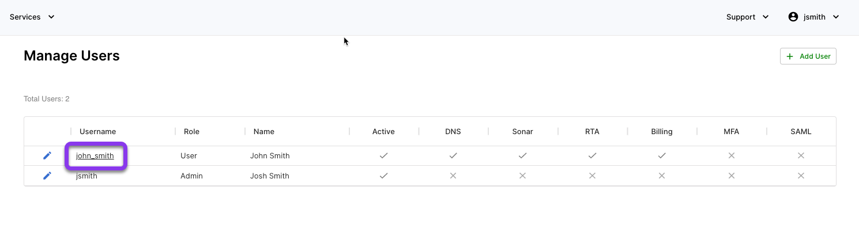Click the plus icon in Add User
The image size is (859, 228).
pyautogui.click(x=790, y=56)
